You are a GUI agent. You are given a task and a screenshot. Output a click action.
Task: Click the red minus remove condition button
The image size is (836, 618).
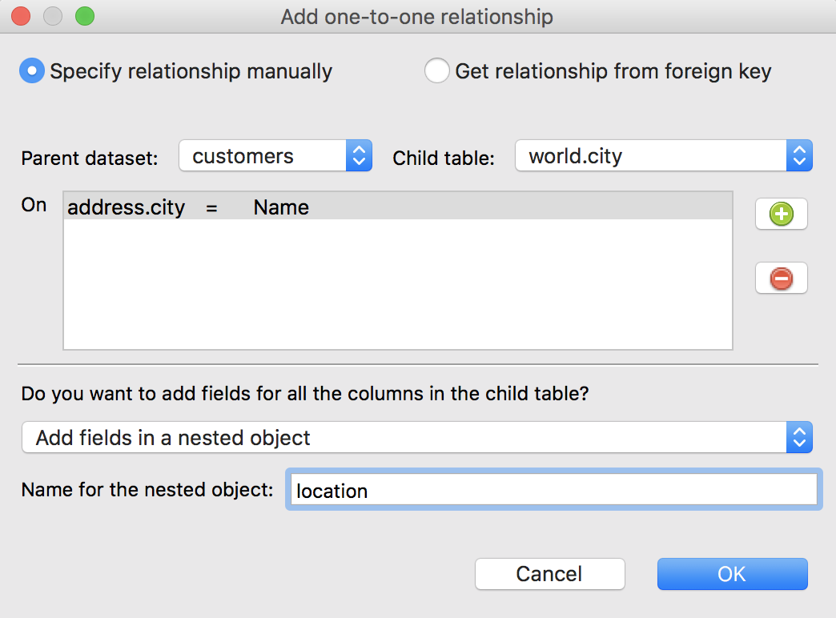[x=781, y=279]
